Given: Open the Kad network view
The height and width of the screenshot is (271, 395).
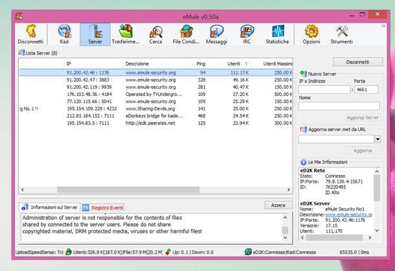Looking at the screenshot, I should click(x=65, y=34).
